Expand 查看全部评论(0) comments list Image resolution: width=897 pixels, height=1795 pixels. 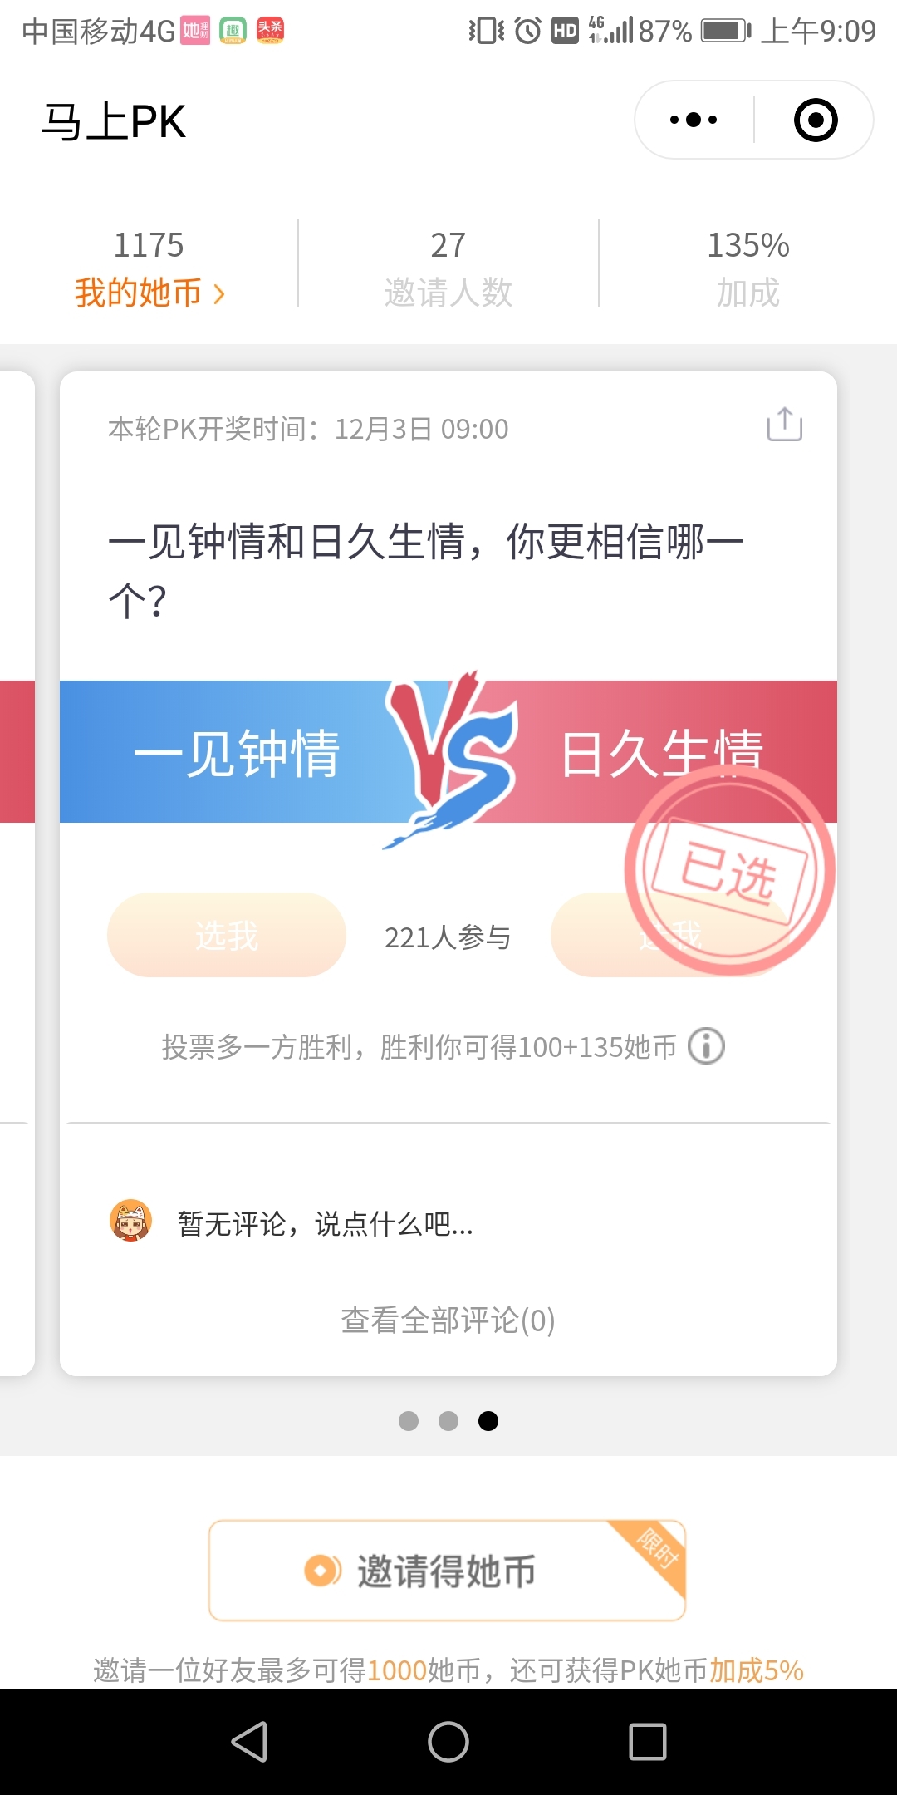(448, 1320)
